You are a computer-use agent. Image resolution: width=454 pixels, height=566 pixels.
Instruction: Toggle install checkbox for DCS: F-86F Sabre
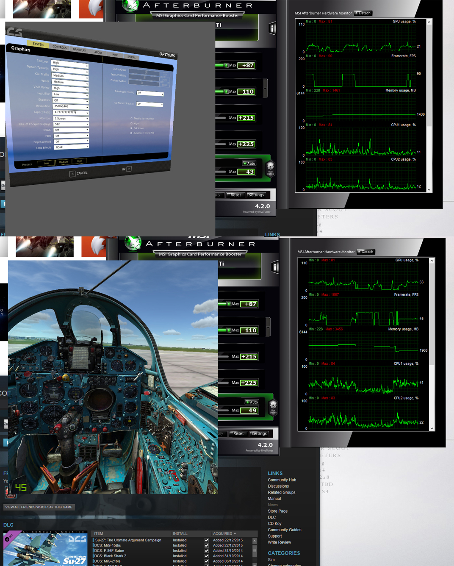207,551
